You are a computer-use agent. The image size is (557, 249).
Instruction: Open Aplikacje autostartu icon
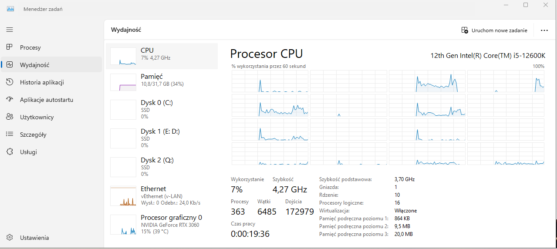click(10, 100)
